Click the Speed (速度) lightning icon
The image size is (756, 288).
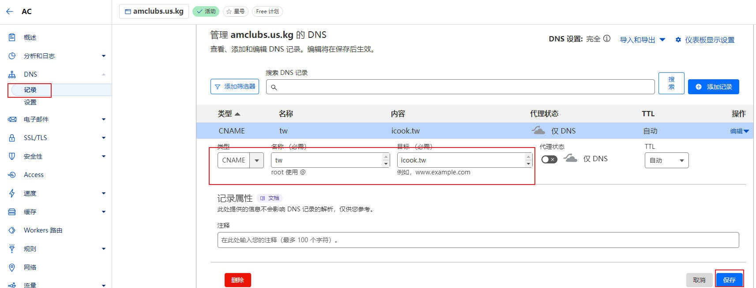[x=12, y=193]
